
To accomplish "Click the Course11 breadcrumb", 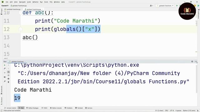I will (5, 6).
